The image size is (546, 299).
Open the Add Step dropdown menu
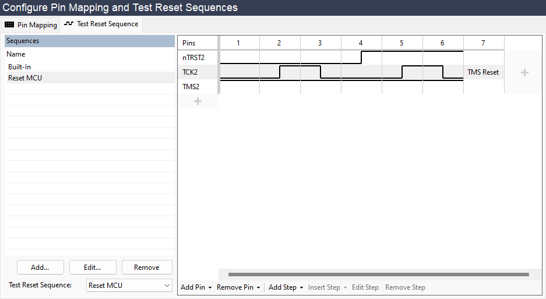(286, 287)
